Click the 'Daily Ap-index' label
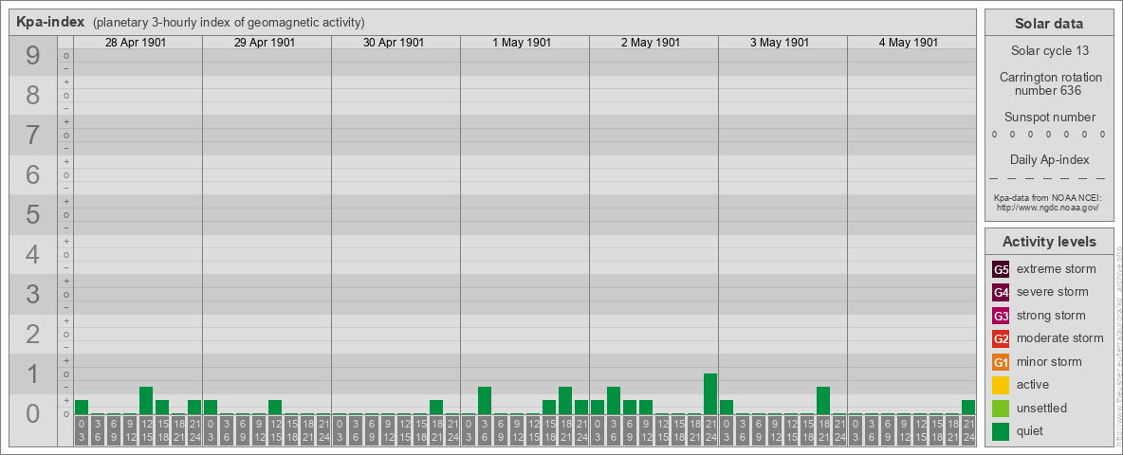Viewport: 1123px width, 455px height. click(1050, 159)
